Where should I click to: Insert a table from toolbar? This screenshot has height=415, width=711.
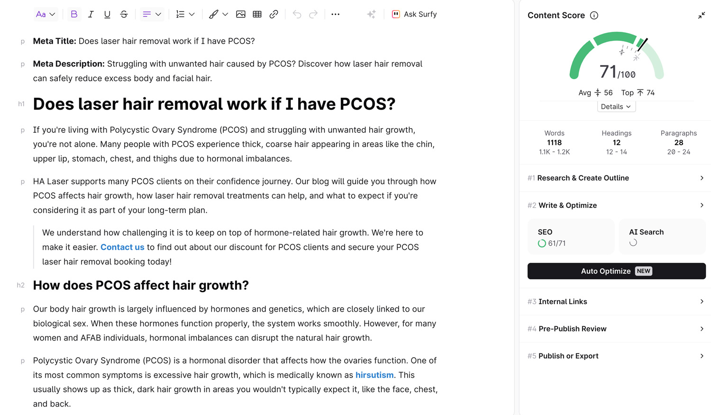click(x=257, y=14)
